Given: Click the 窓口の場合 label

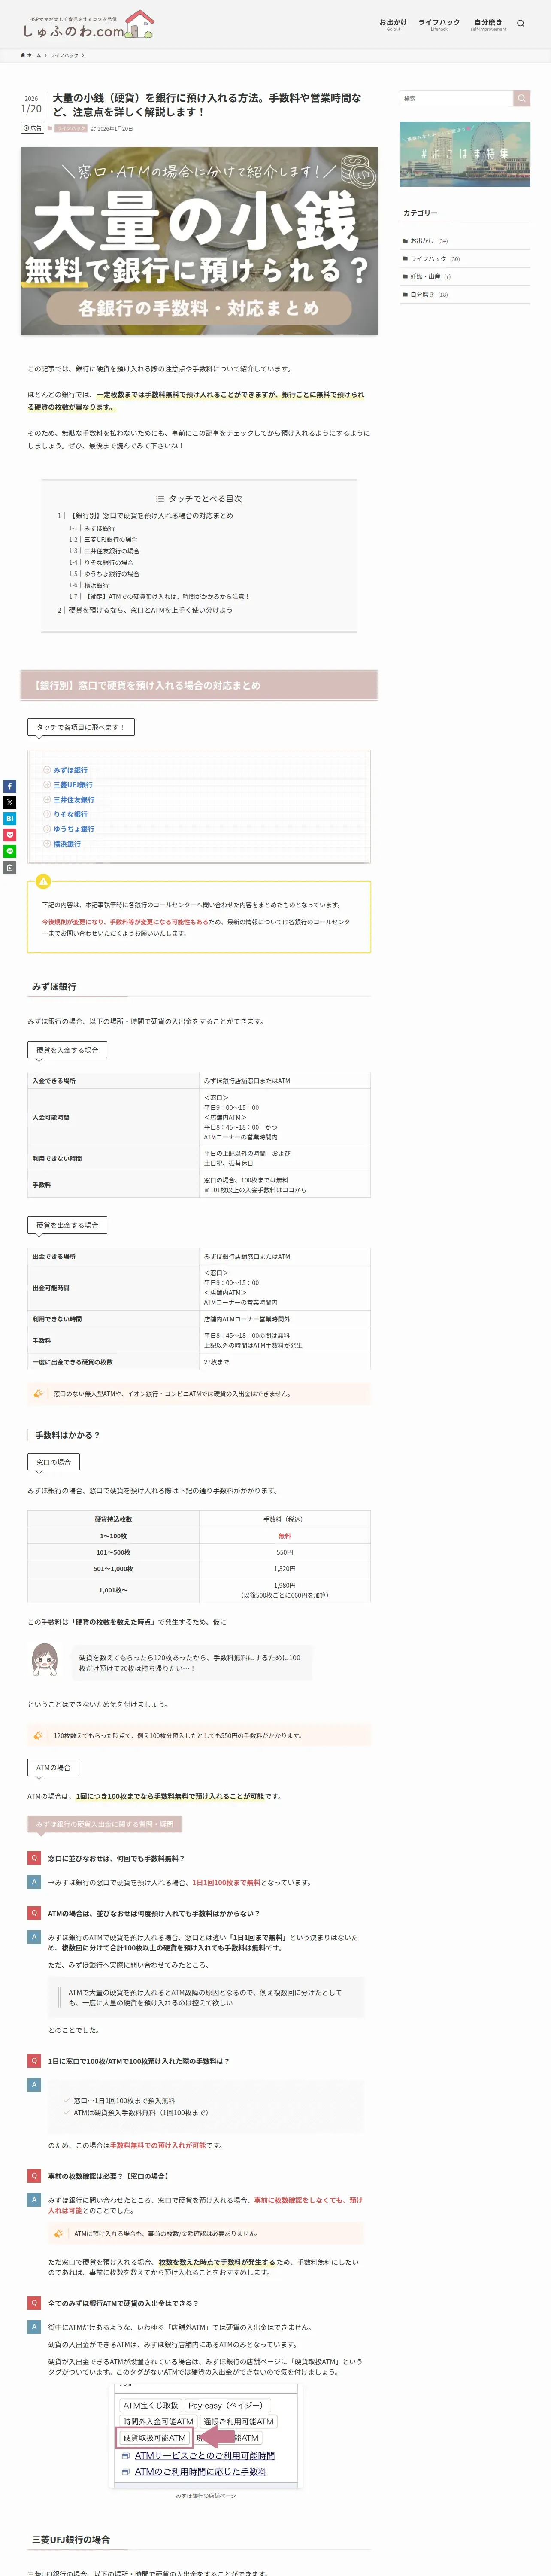Looking at the screenshot, I should (x=53, y=1462).
